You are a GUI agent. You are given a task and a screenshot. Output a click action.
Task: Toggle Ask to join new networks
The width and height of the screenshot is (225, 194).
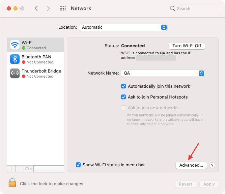pos(123,108)
